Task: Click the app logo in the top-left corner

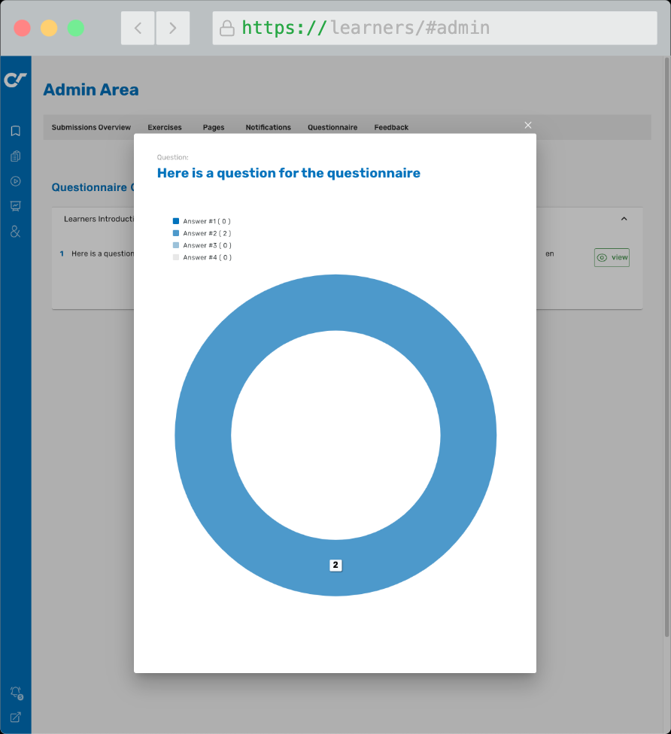Action: point(15,79)
